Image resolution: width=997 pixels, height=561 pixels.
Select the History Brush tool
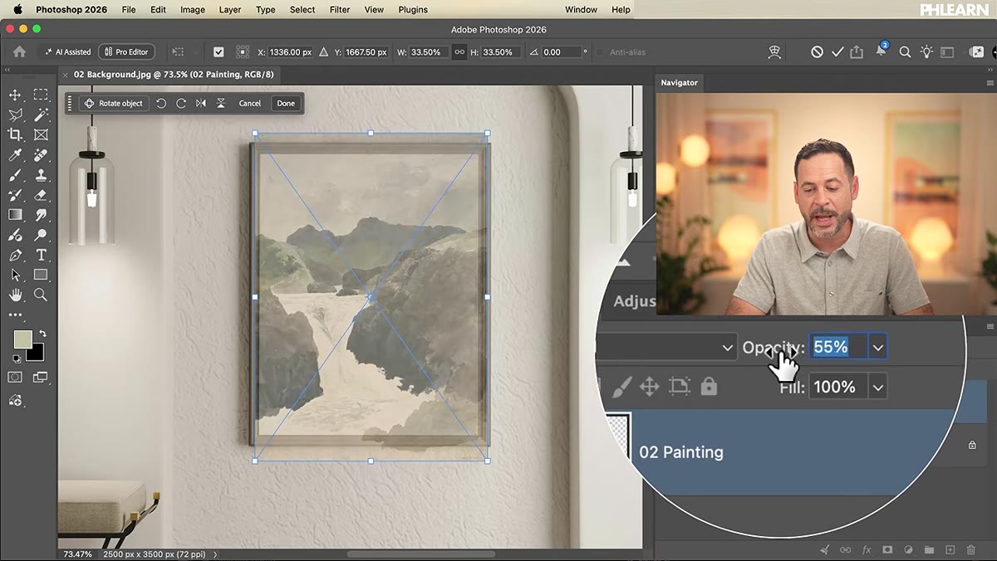click(15, 195)
